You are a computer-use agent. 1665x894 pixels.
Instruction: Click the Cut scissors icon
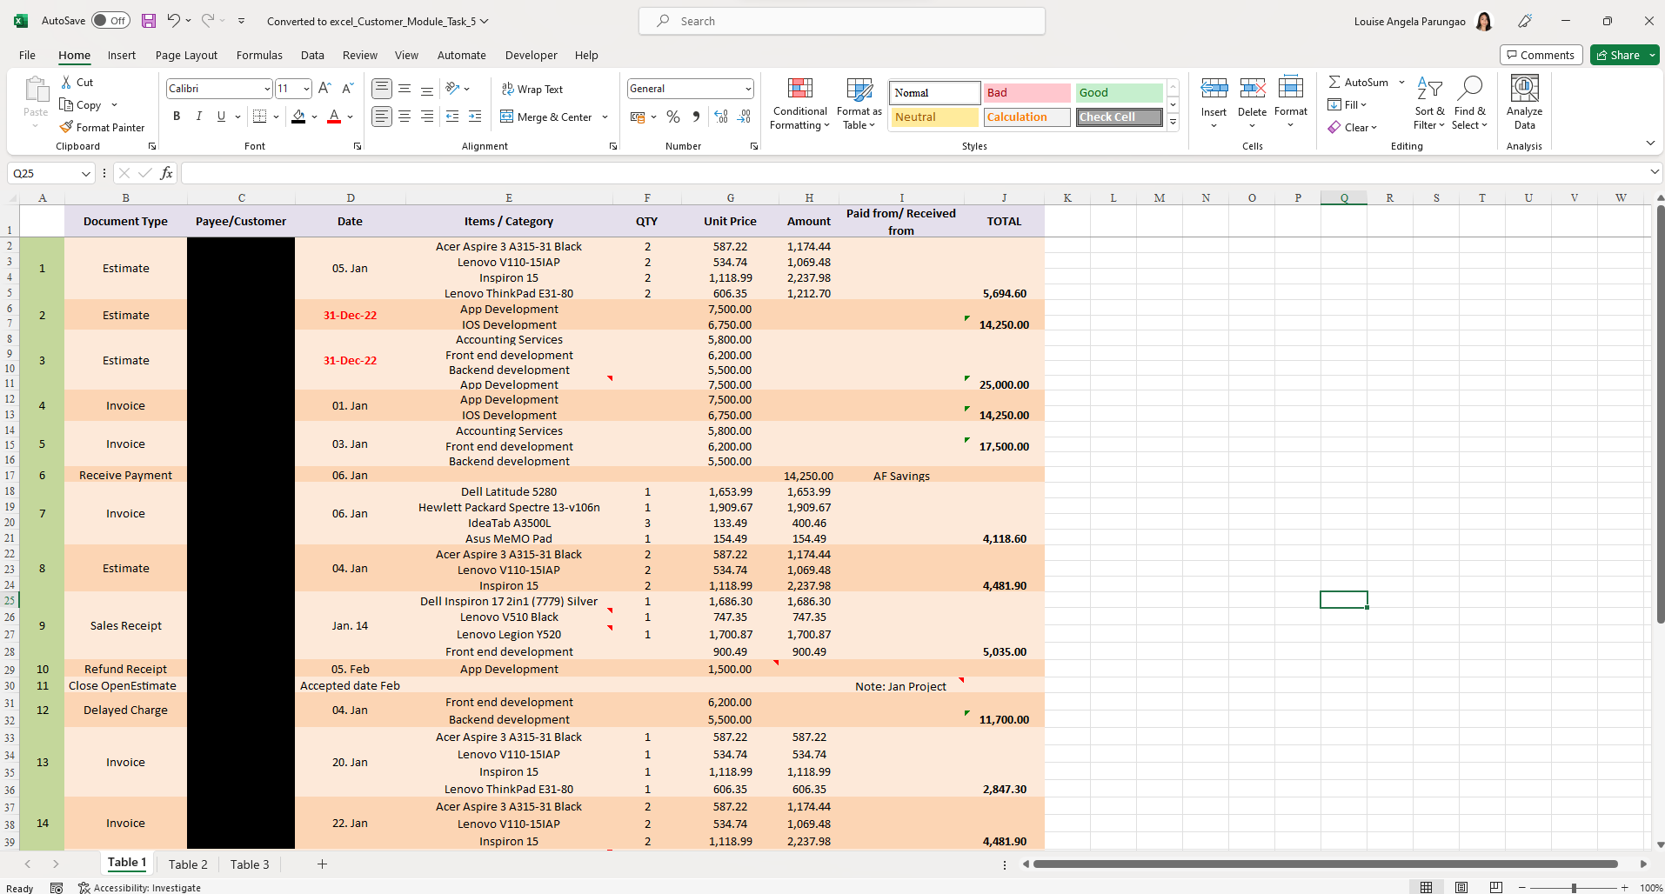point(66,82)
